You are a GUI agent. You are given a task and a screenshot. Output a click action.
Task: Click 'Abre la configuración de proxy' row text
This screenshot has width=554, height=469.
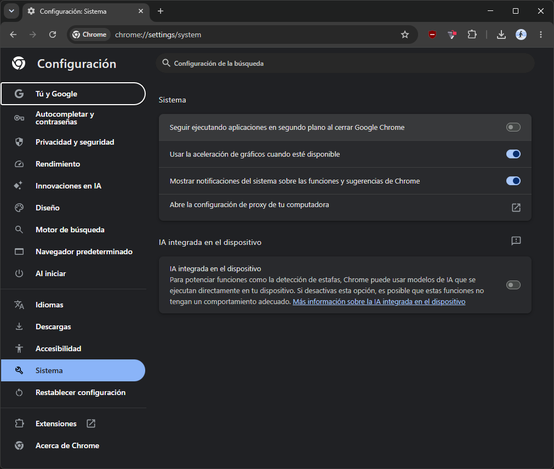[249, 204]
